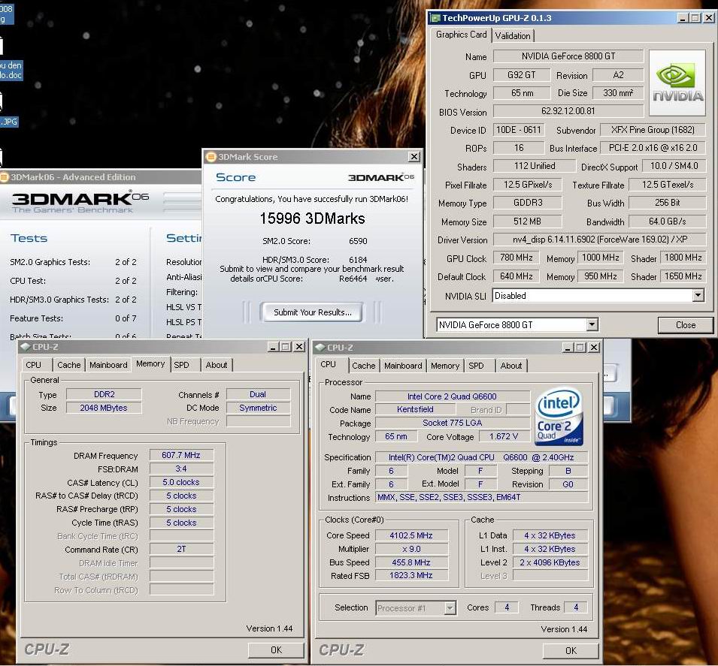Click the Instructions value MMX, SSE, SSE2 list
Screen dimensions: 718x666
coord(482,497)
